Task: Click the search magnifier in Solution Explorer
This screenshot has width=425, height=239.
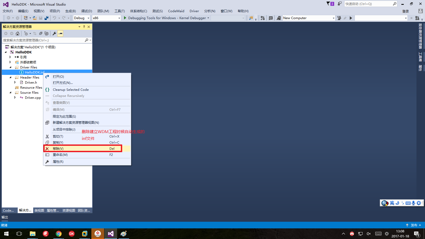Action: (x=87, y=40)
